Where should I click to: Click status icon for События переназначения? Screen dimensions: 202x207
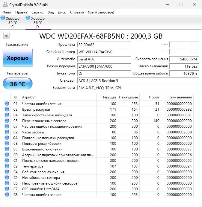(x=7, y=172)
